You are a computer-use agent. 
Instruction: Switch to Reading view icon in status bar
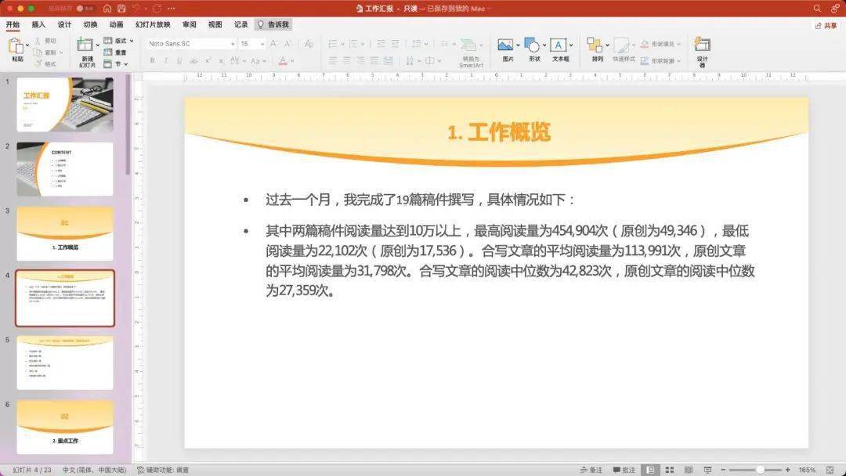(x=689, y=470)
